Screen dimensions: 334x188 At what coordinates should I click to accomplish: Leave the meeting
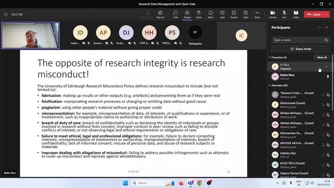[314, 15]
